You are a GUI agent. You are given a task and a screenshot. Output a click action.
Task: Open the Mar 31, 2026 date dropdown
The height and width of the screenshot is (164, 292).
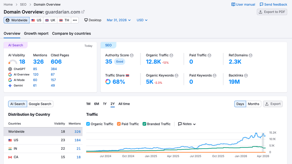[119, 20]
